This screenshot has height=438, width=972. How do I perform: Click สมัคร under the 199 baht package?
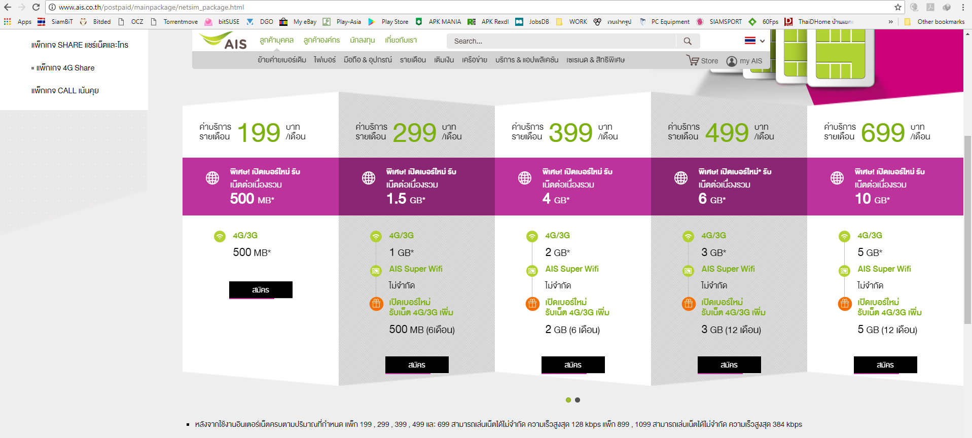click(x=261, y=290)
